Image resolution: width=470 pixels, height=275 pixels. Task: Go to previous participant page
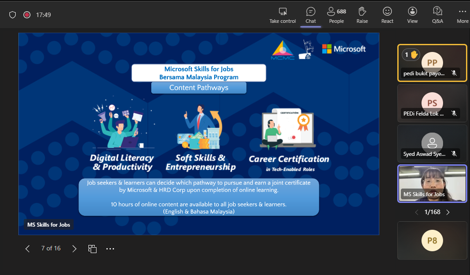[x=417, y=212]
